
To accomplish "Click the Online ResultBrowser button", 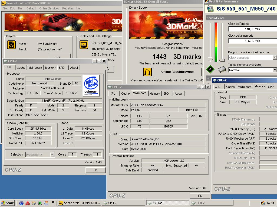I will [178, 72].
